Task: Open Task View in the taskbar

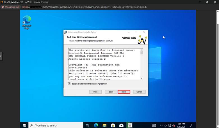Action: 87,125
